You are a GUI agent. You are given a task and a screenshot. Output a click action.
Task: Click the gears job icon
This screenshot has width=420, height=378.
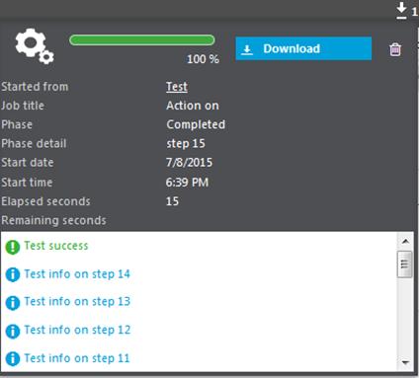coord(35,46)
